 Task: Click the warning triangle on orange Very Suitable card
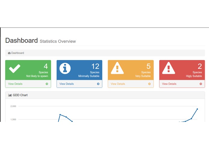pyautogui.click(x=117, y=68)
